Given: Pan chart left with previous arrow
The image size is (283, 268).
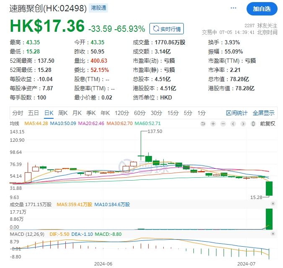Looking at the screenshot, I should [x=233, y=124].
